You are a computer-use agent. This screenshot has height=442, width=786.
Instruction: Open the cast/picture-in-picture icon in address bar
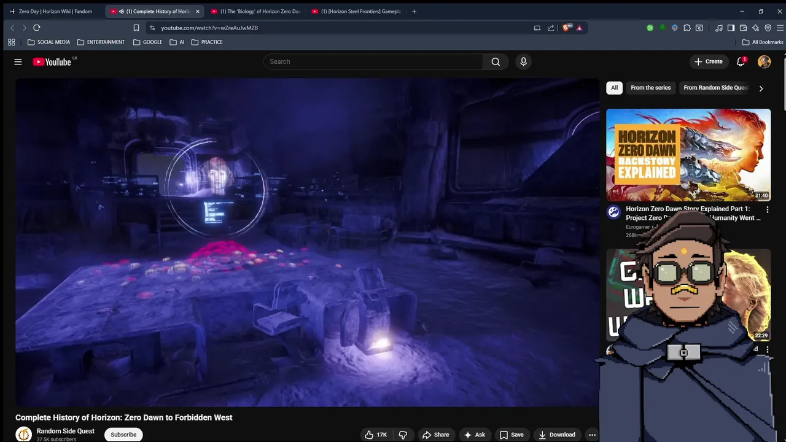pyautogui.click(x=537, y=28)
